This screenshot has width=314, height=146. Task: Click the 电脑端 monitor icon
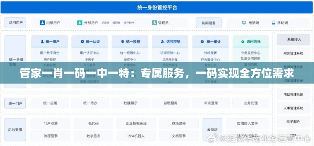244,23
